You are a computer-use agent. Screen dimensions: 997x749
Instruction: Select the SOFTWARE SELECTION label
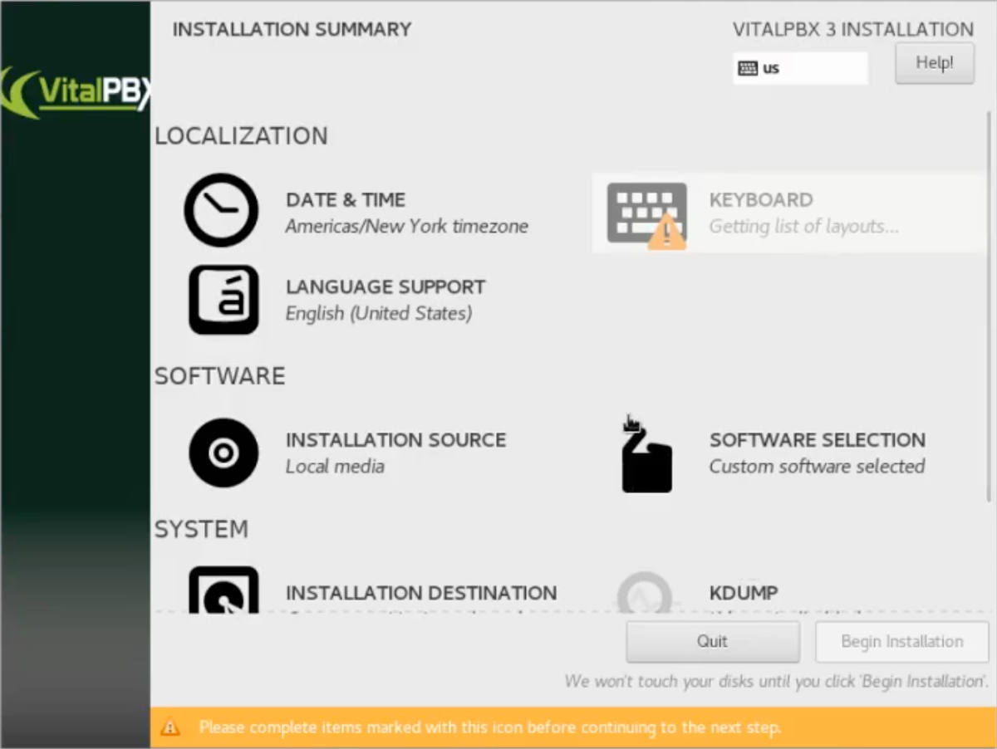818,440
